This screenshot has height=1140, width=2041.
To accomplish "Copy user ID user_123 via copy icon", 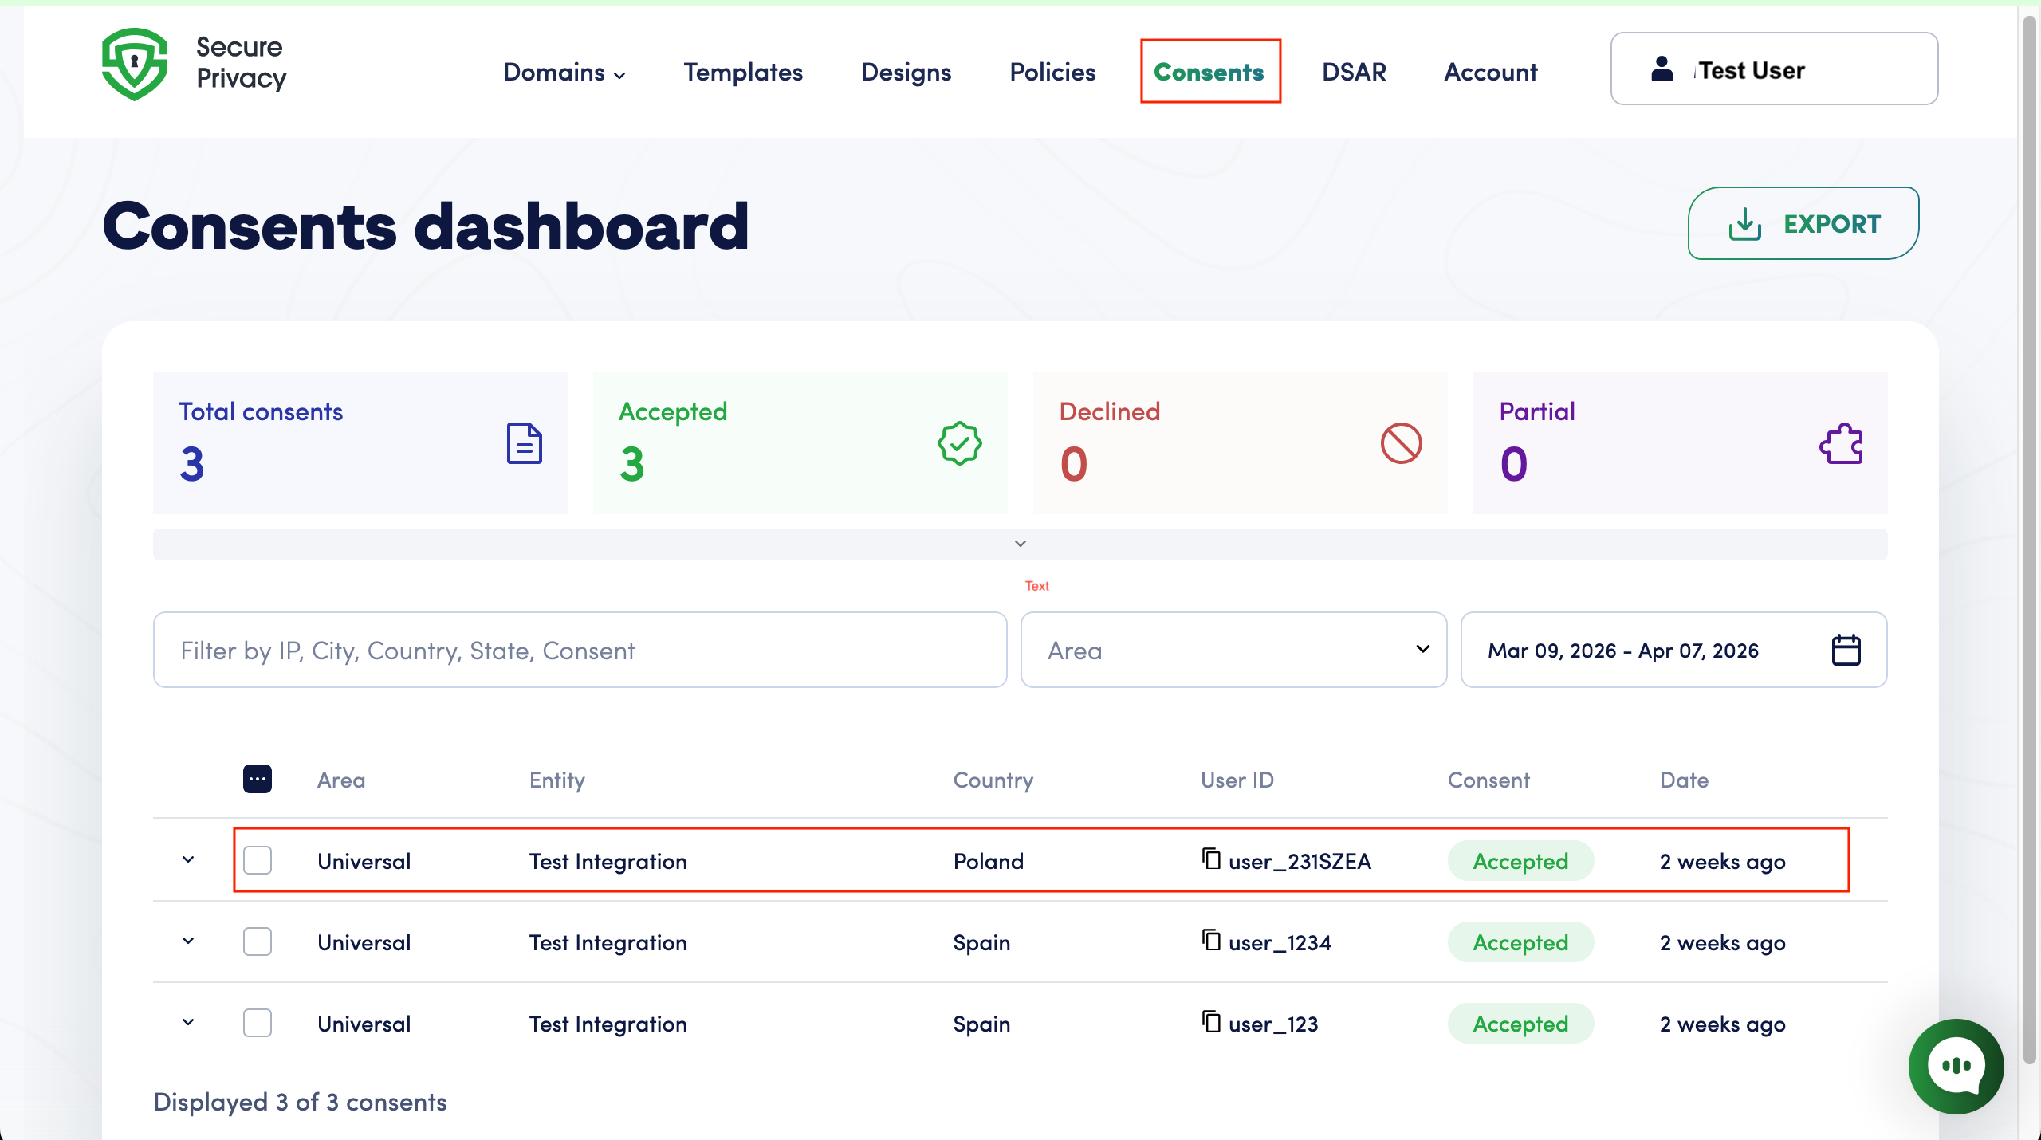I will pos(1211,1021).
